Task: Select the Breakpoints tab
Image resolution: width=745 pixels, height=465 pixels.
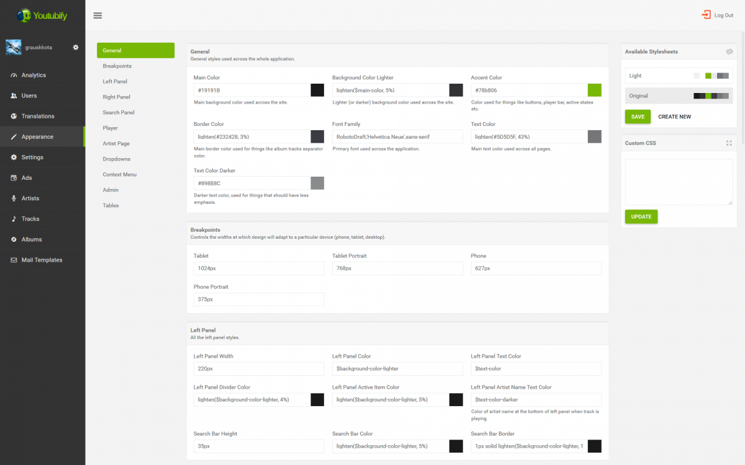Action: point(117,66)
